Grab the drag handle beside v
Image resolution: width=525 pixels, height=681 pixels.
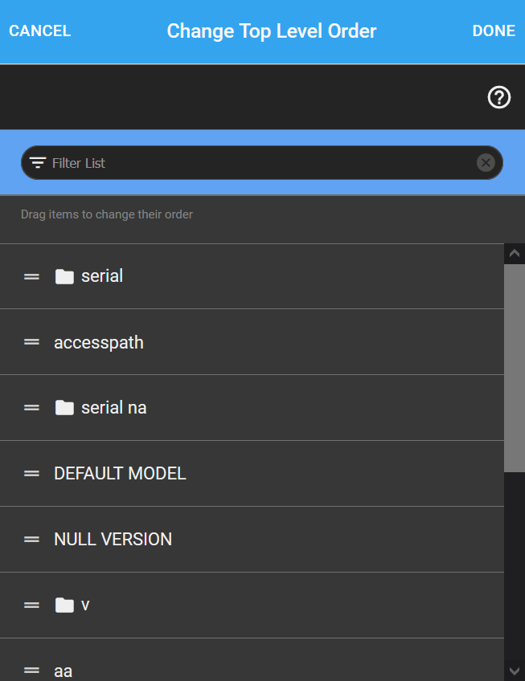click(32, 606)
